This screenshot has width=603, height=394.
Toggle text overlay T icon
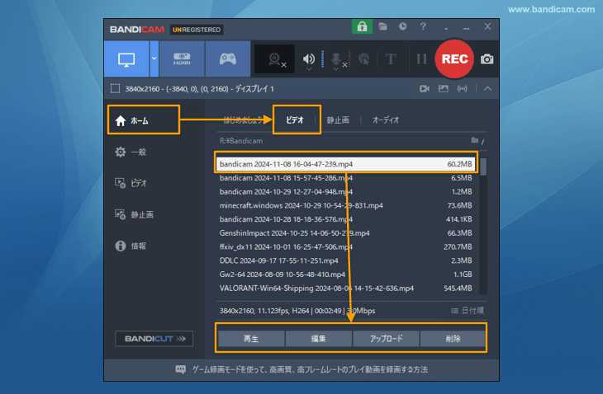point(391,59)
